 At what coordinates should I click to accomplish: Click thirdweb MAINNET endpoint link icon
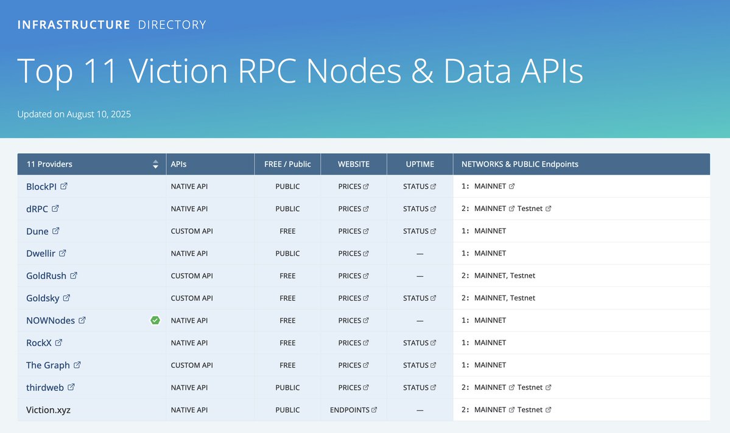511,387
